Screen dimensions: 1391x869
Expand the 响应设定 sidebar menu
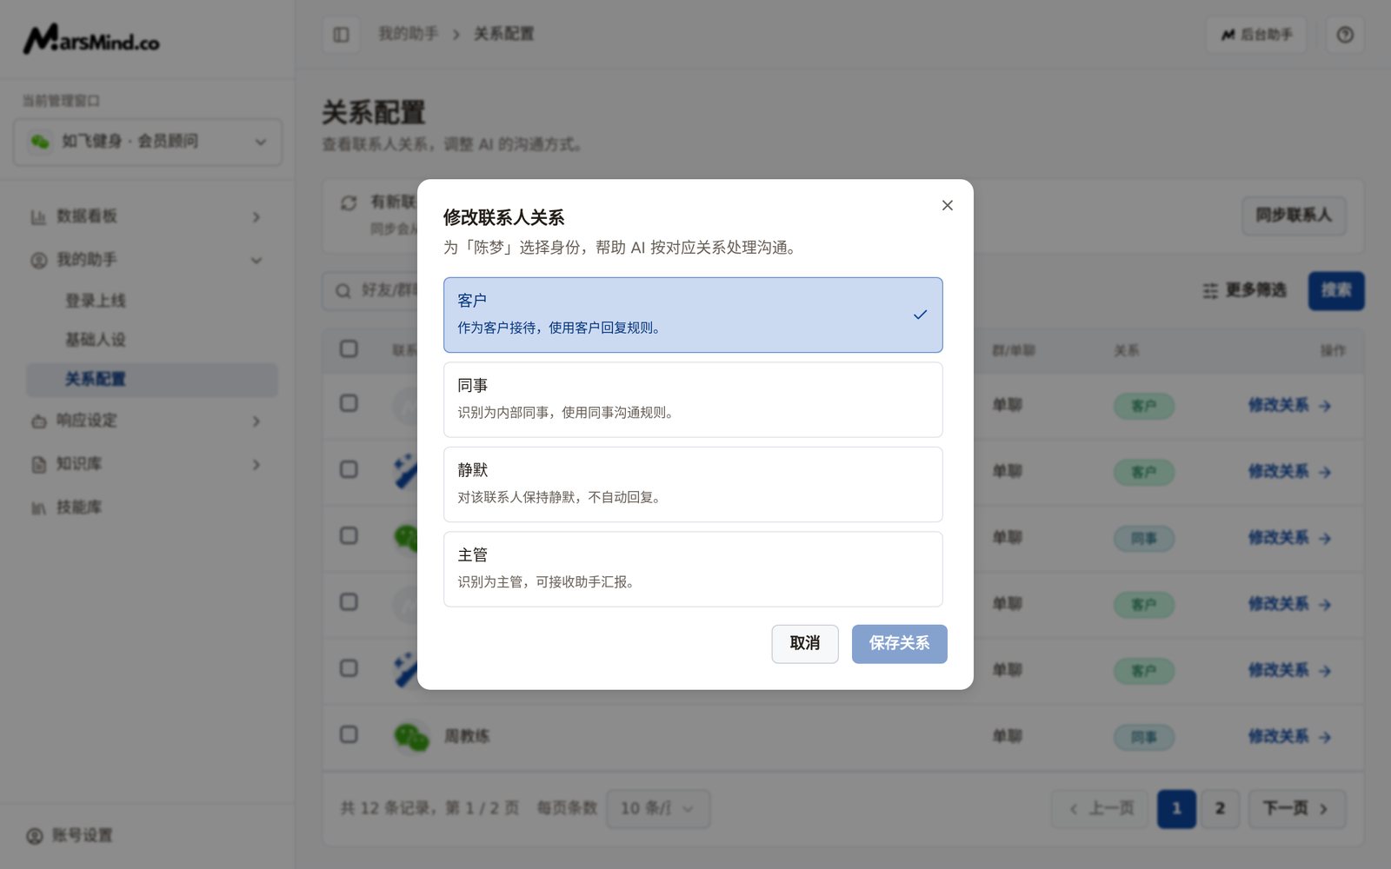point(146,421)
